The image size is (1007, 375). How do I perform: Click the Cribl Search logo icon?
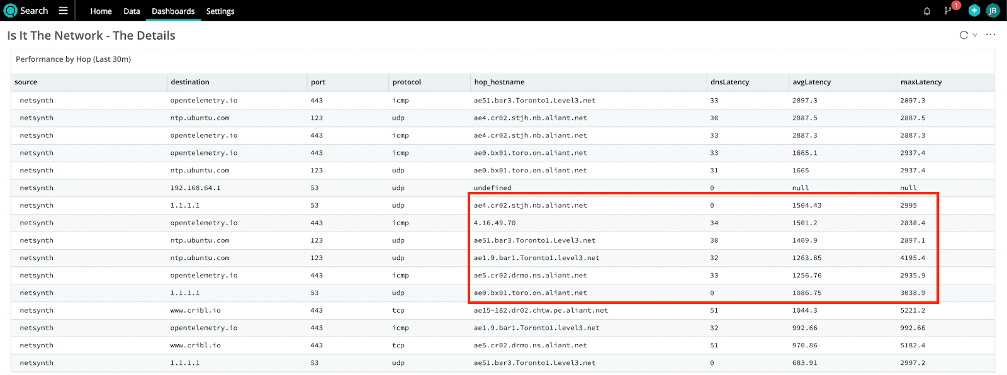pyautogui.click(x=10, y=11)
